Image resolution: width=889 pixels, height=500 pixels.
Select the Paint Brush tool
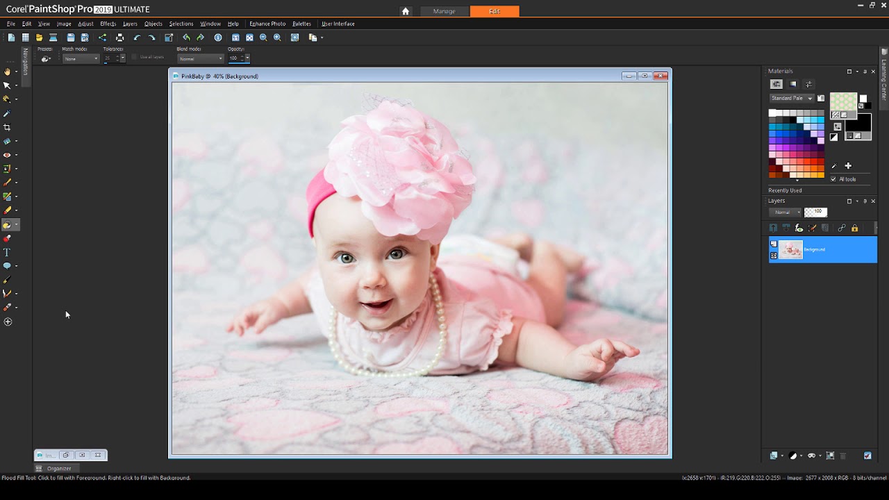[8, 183]
